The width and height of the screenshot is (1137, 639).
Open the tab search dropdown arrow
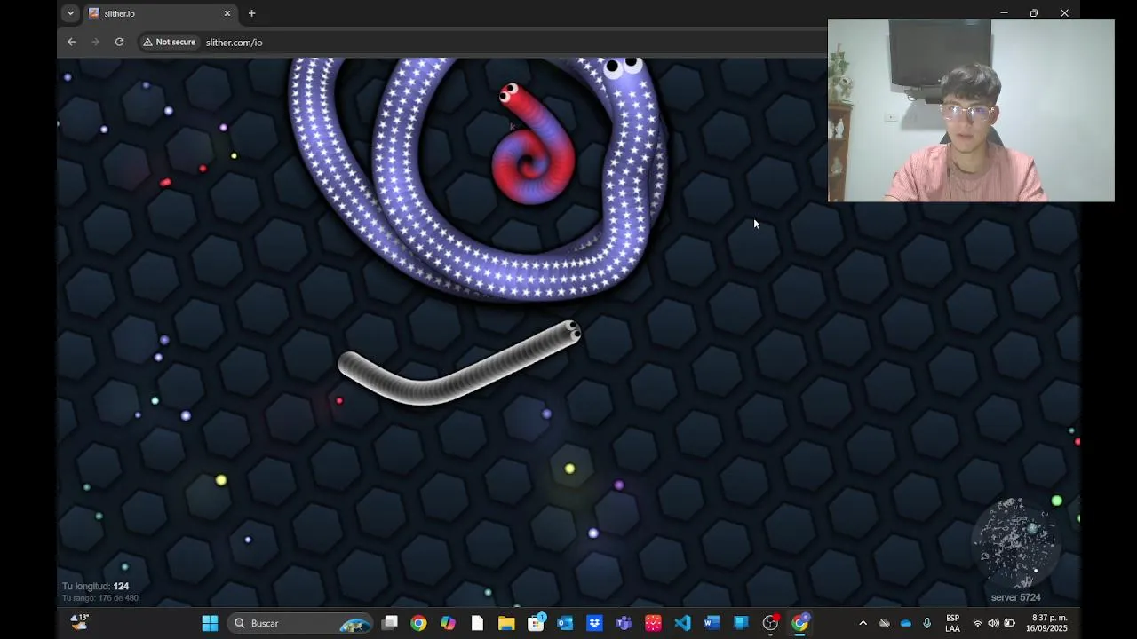(70, 13)
